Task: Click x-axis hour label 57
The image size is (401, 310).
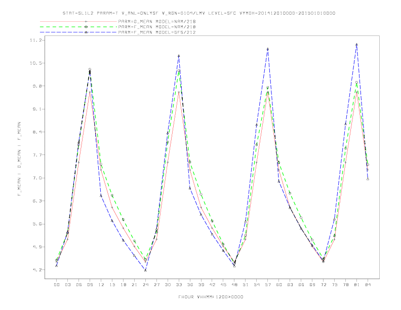Action: (268, 285)
